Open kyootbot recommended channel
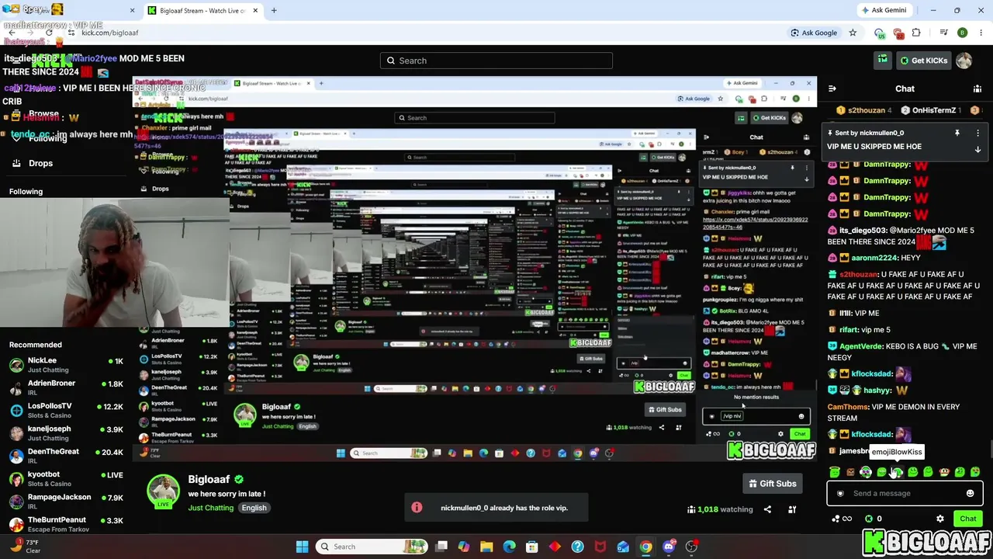Screen dimensions: 993x559 [66, 478]
